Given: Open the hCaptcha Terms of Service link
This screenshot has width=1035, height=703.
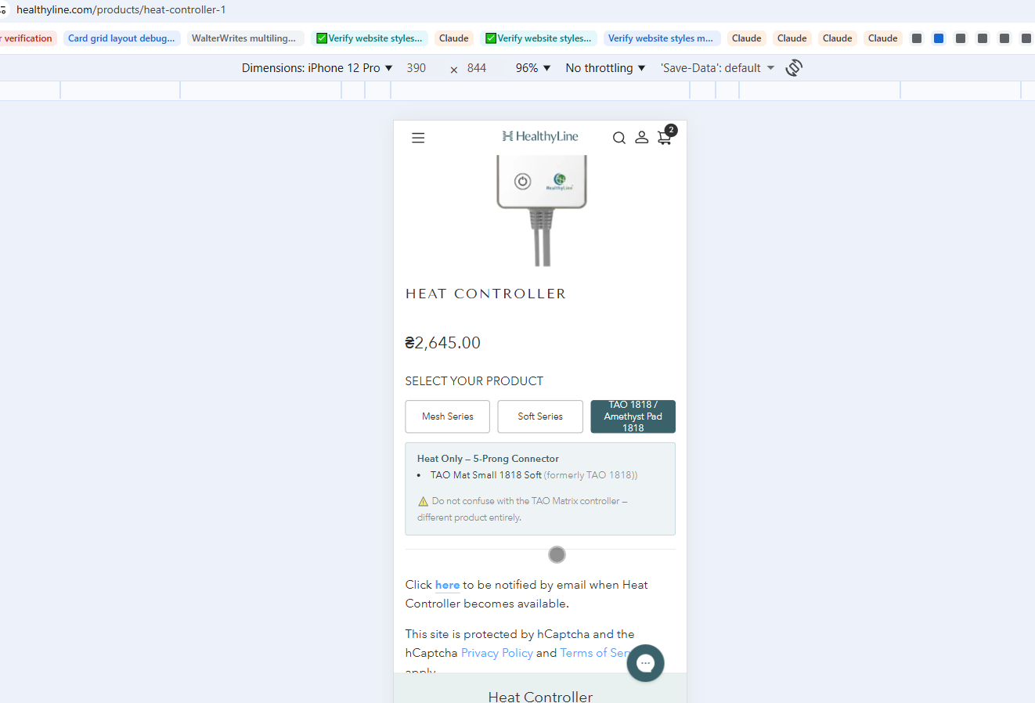Looking at the screenshot, I should (595, 653).
